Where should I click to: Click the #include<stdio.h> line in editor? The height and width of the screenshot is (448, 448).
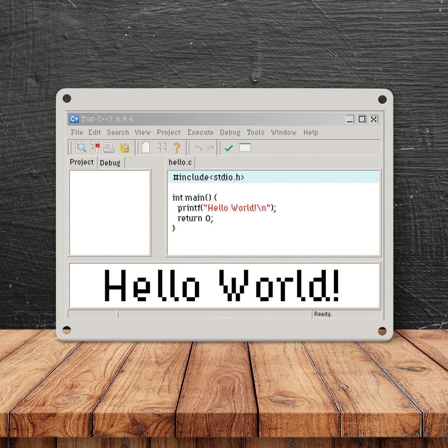(x=209, y=178)
